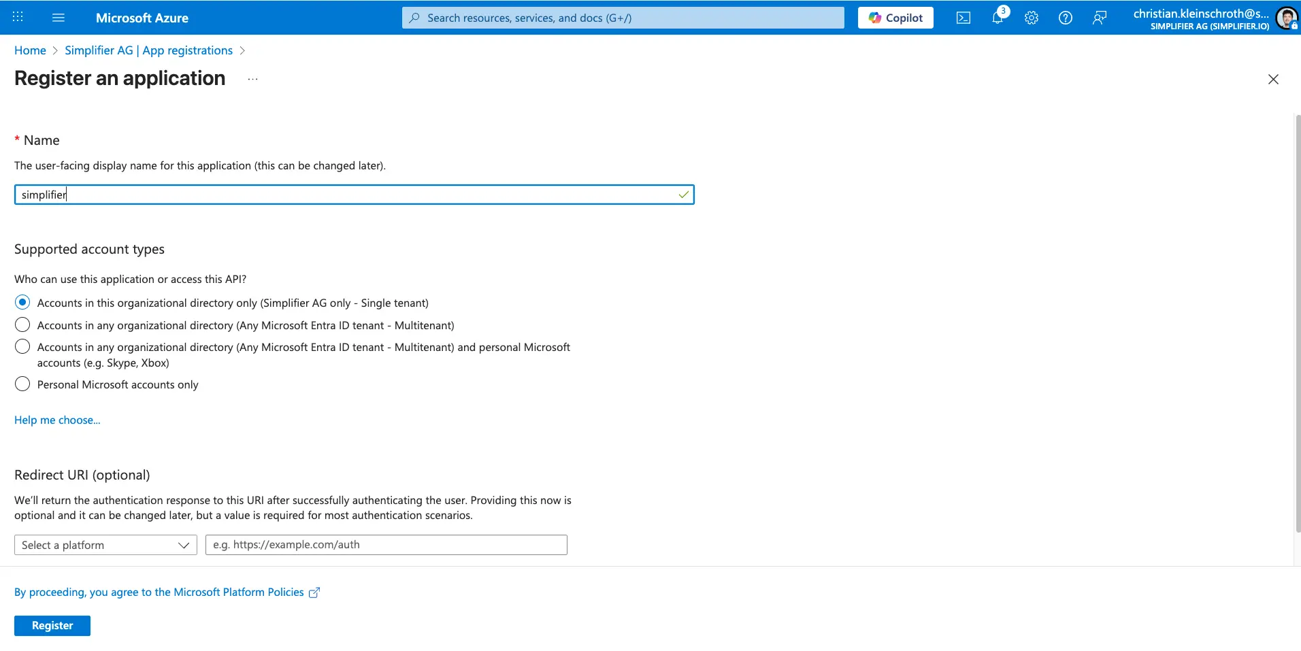Image resolution: width=1301 pixels, height=651 pixels.
Task: Navigate to Simplifier AG App registrations breadcrumb
Action: pyautogui.click(x=148, y=50)
